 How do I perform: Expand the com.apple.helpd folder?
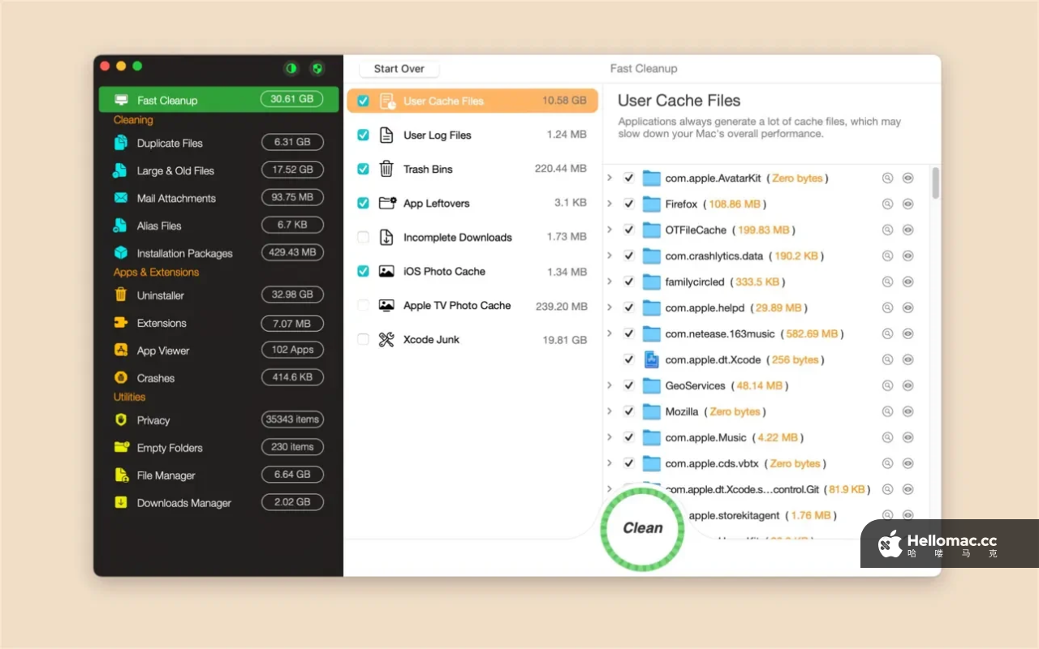click(x=610, y=307)
